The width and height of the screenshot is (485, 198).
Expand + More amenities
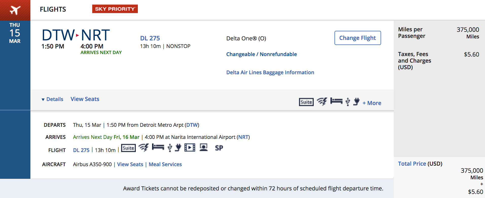click(x=372, y=103)
